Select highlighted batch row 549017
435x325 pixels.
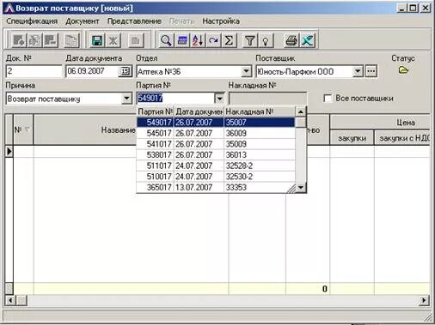[x=216, y=123]
